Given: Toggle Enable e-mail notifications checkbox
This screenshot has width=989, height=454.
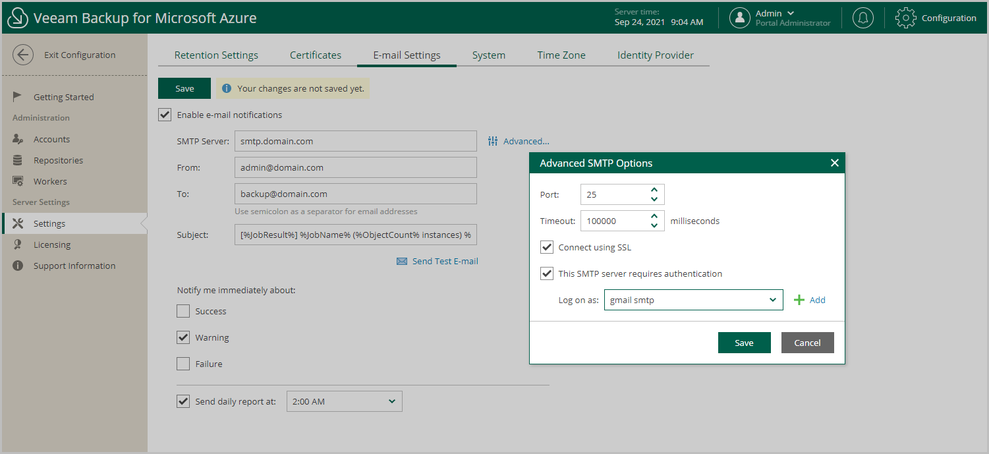Looking at the screenshot, I should (x=165, y=115).
